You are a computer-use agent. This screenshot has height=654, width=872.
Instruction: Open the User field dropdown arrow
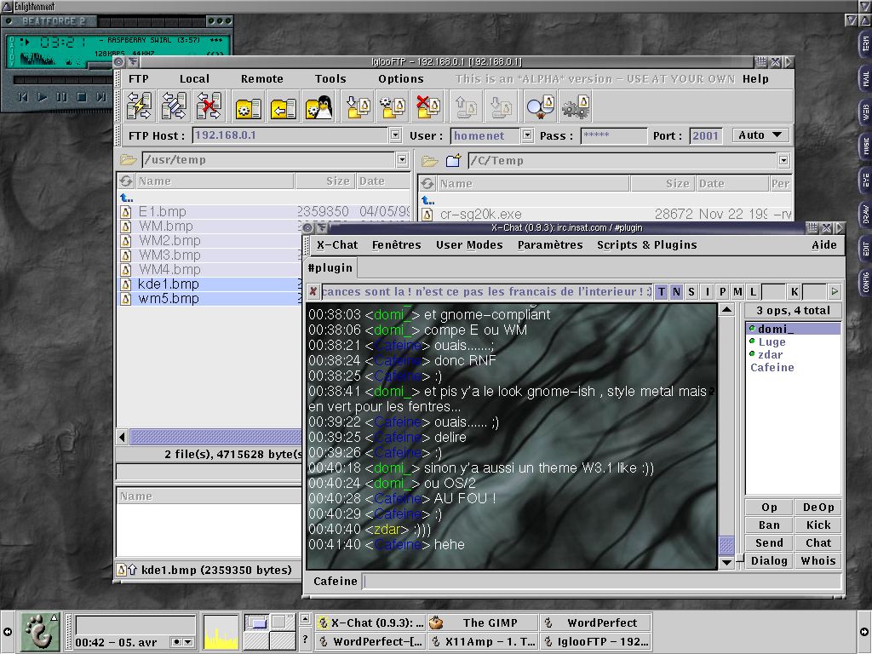point(527,135)
